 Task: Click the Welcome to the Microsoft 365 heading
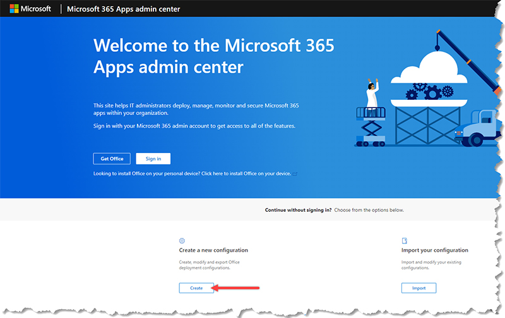click(x=213, y=56)
